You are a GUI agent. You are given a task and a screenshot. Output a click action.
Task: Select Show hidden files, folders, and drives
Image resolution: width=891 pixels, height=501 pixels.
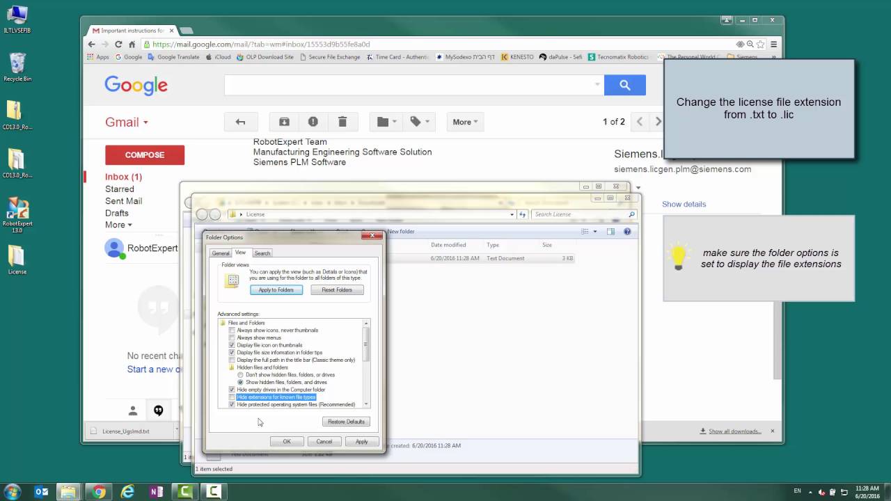241,382
